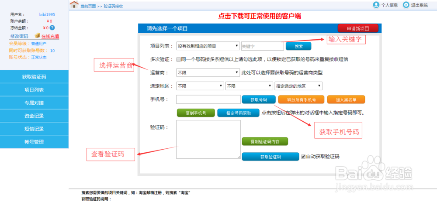Click the 复制验证码内容 button
Viewport: 437px width, 202px height.
pos(265,141)
